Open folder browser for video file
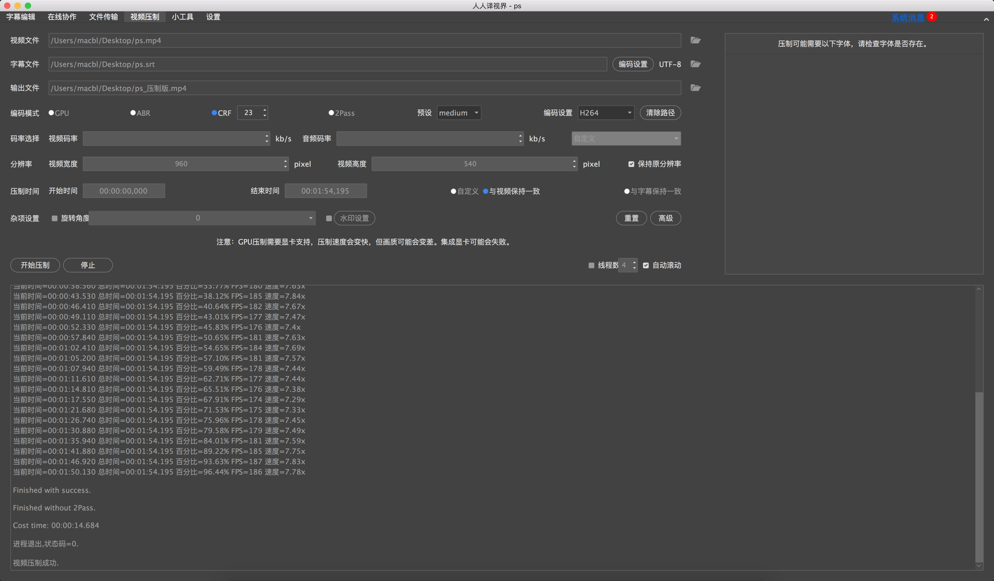The height and width of the screenshot is (581, 994). 695,40
